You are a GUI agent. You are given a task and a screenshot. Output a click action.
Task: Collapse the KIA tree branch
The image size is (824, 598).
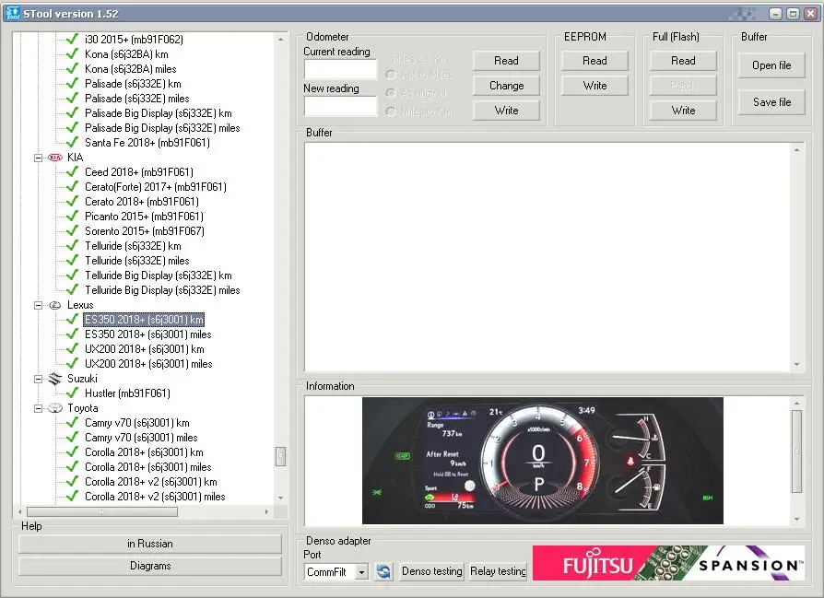38,158
